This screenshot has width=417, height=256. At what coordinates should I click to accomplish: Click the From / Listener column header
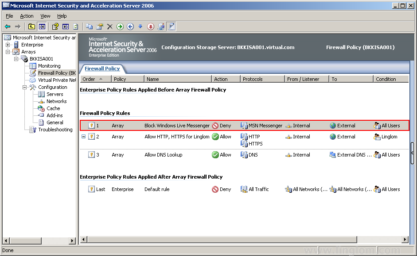tap(307, 79)
